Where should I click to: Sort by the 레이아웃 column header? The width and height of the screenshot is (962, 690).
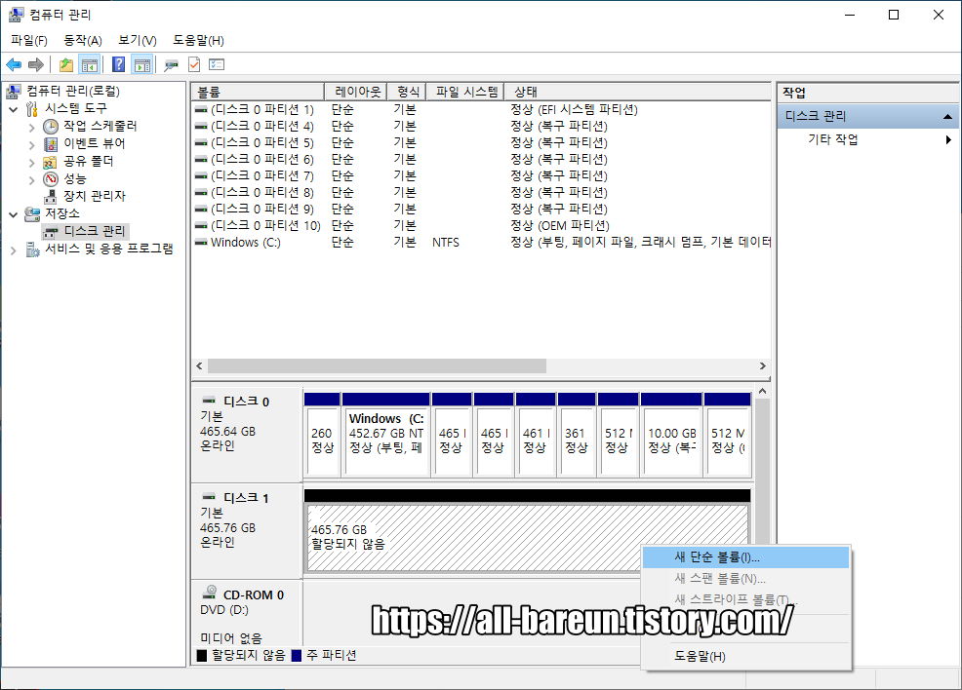356,92
